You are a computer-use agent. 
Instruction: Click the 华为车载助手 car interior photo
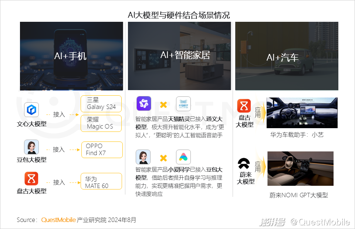click(302, 113)
